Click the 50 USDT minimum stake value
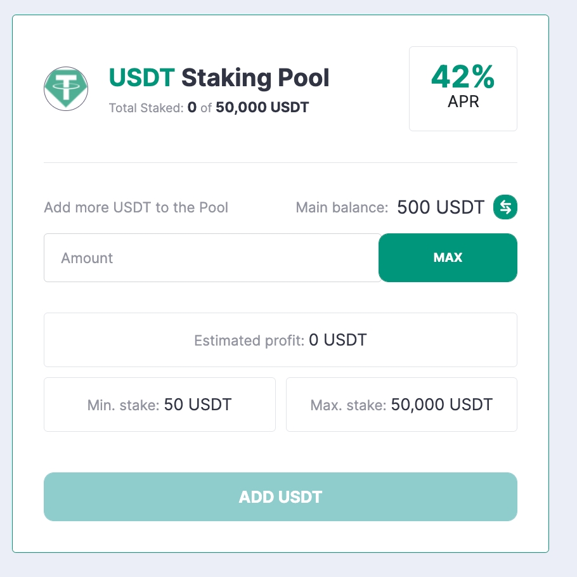 point(198,405)
